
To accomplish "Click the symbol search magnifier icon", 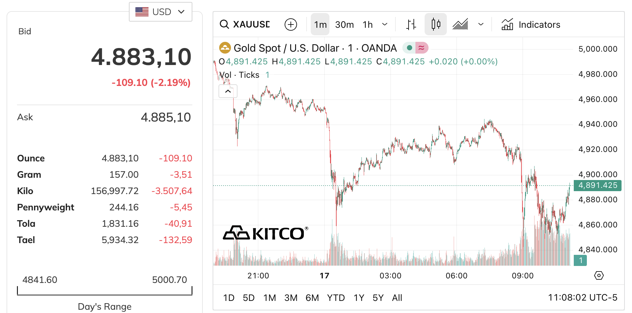I will pyautogui.click(x=224, y=25).
